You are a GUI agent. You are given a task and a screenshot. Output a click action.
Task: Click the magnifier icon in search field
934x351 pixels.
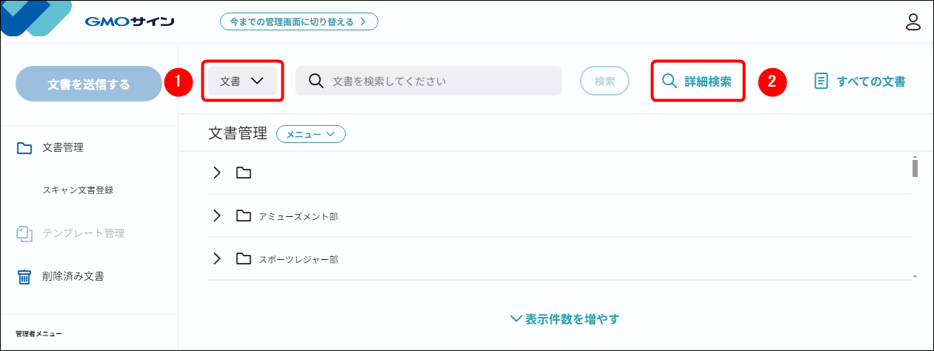[316, 81]
